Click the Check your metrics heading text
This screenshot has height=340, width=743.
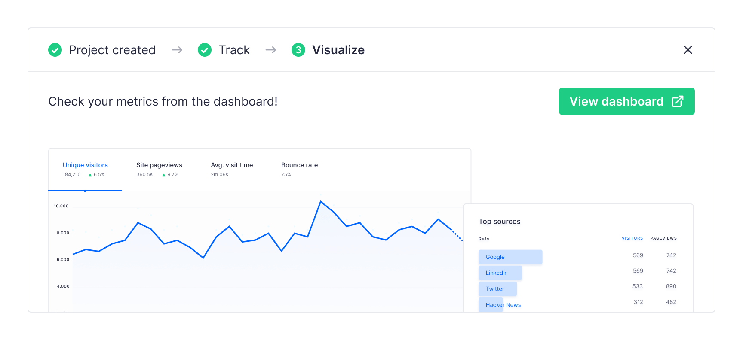click(x=163, y=101)
